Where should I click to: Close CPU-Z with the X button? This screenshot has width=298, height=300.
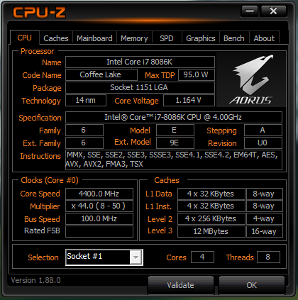pos(273,11)
